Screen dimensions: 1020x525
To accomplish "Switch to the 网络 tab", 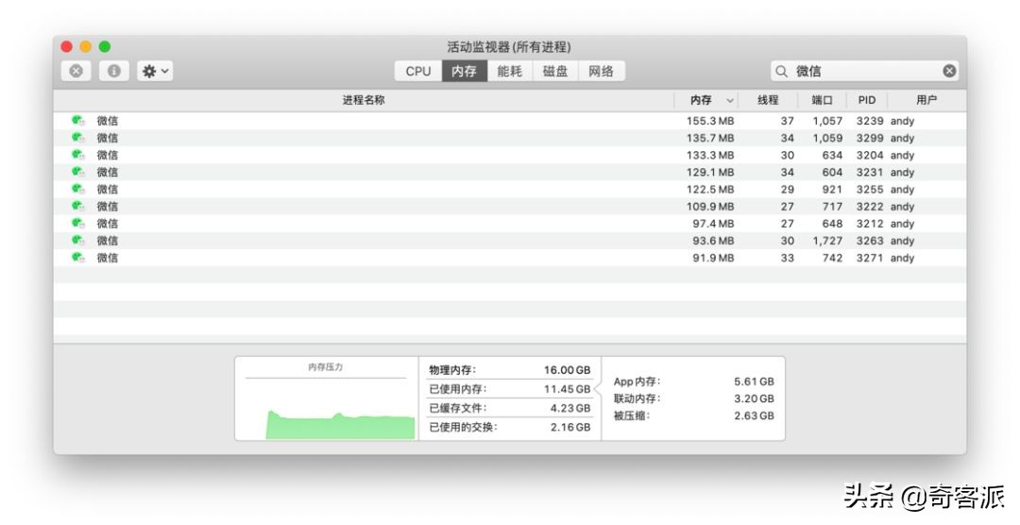I will coord(602,71).
